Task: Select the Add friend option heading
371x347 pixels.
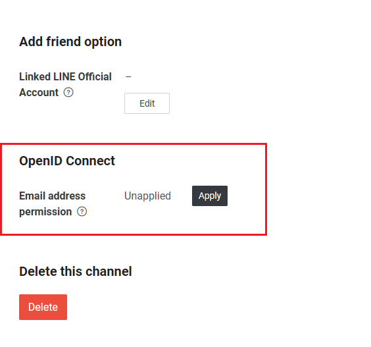Action: point(70,41)
